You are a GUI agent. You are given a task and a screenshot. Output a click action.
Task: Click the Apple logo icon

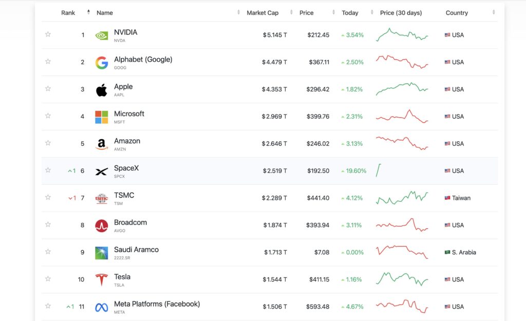[101, 90]
